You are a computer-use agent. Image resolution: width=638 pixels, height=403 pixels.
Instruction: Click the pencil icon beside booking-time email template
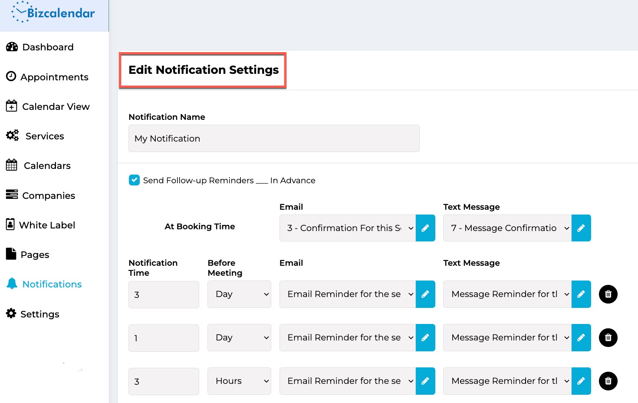[425, 228]
